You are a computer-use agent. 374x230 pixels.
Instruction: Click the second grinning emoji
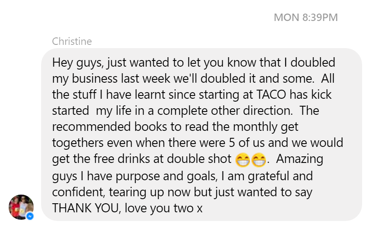(258, 160)
